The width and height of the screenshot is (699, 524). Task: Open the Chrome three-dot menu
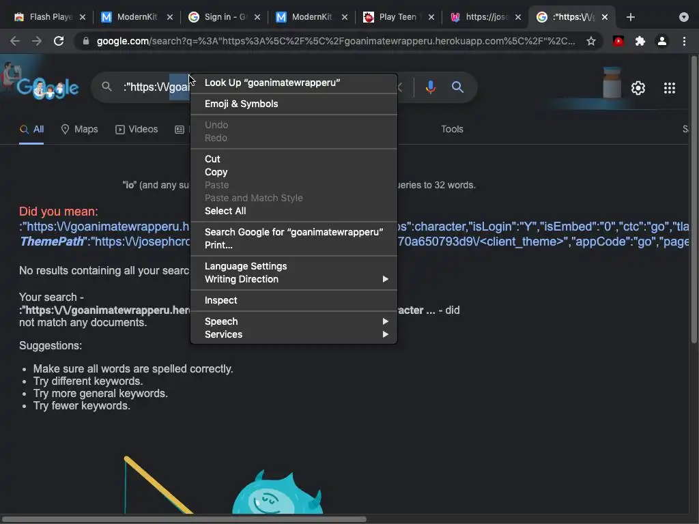click(x=684, y=41)
